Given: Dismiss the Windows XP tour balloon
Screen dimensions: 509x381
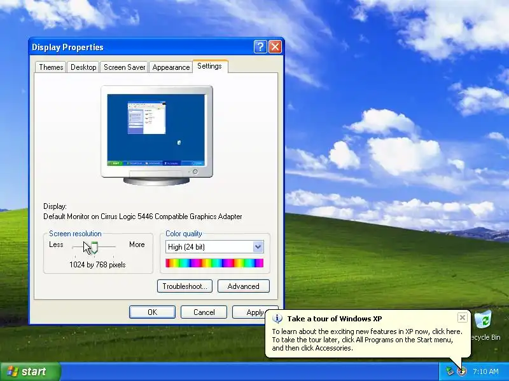Looking at the screenshot, I should point(463,317).
